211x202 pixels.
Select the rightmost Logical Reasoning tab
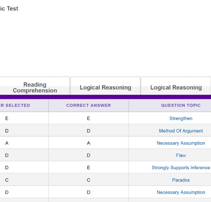coord(176,86)
